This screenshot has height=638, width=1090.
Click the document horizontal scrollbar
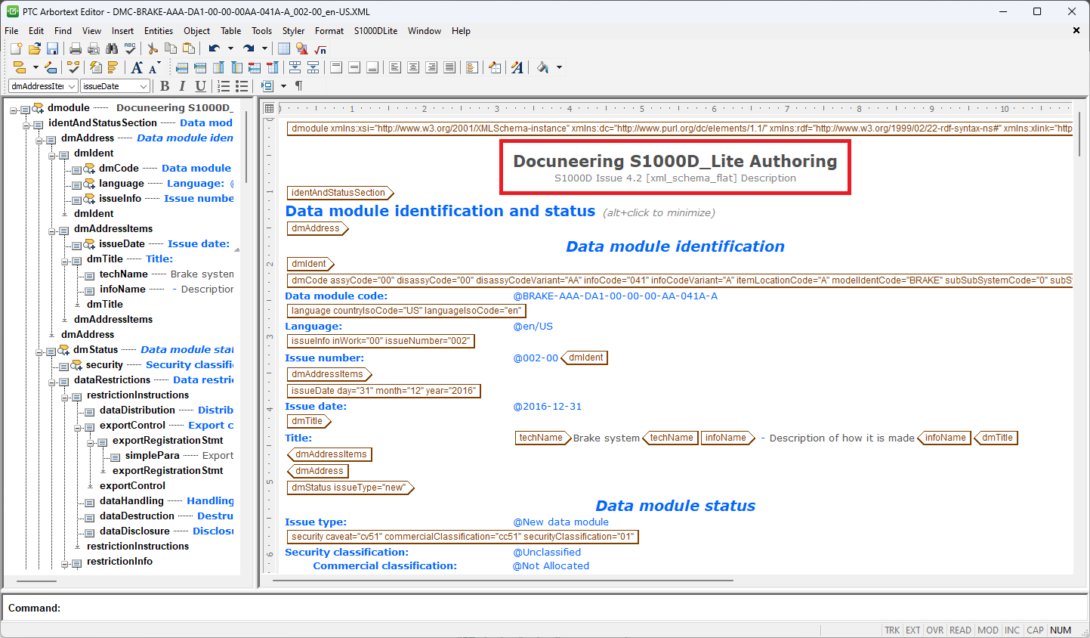502,581
